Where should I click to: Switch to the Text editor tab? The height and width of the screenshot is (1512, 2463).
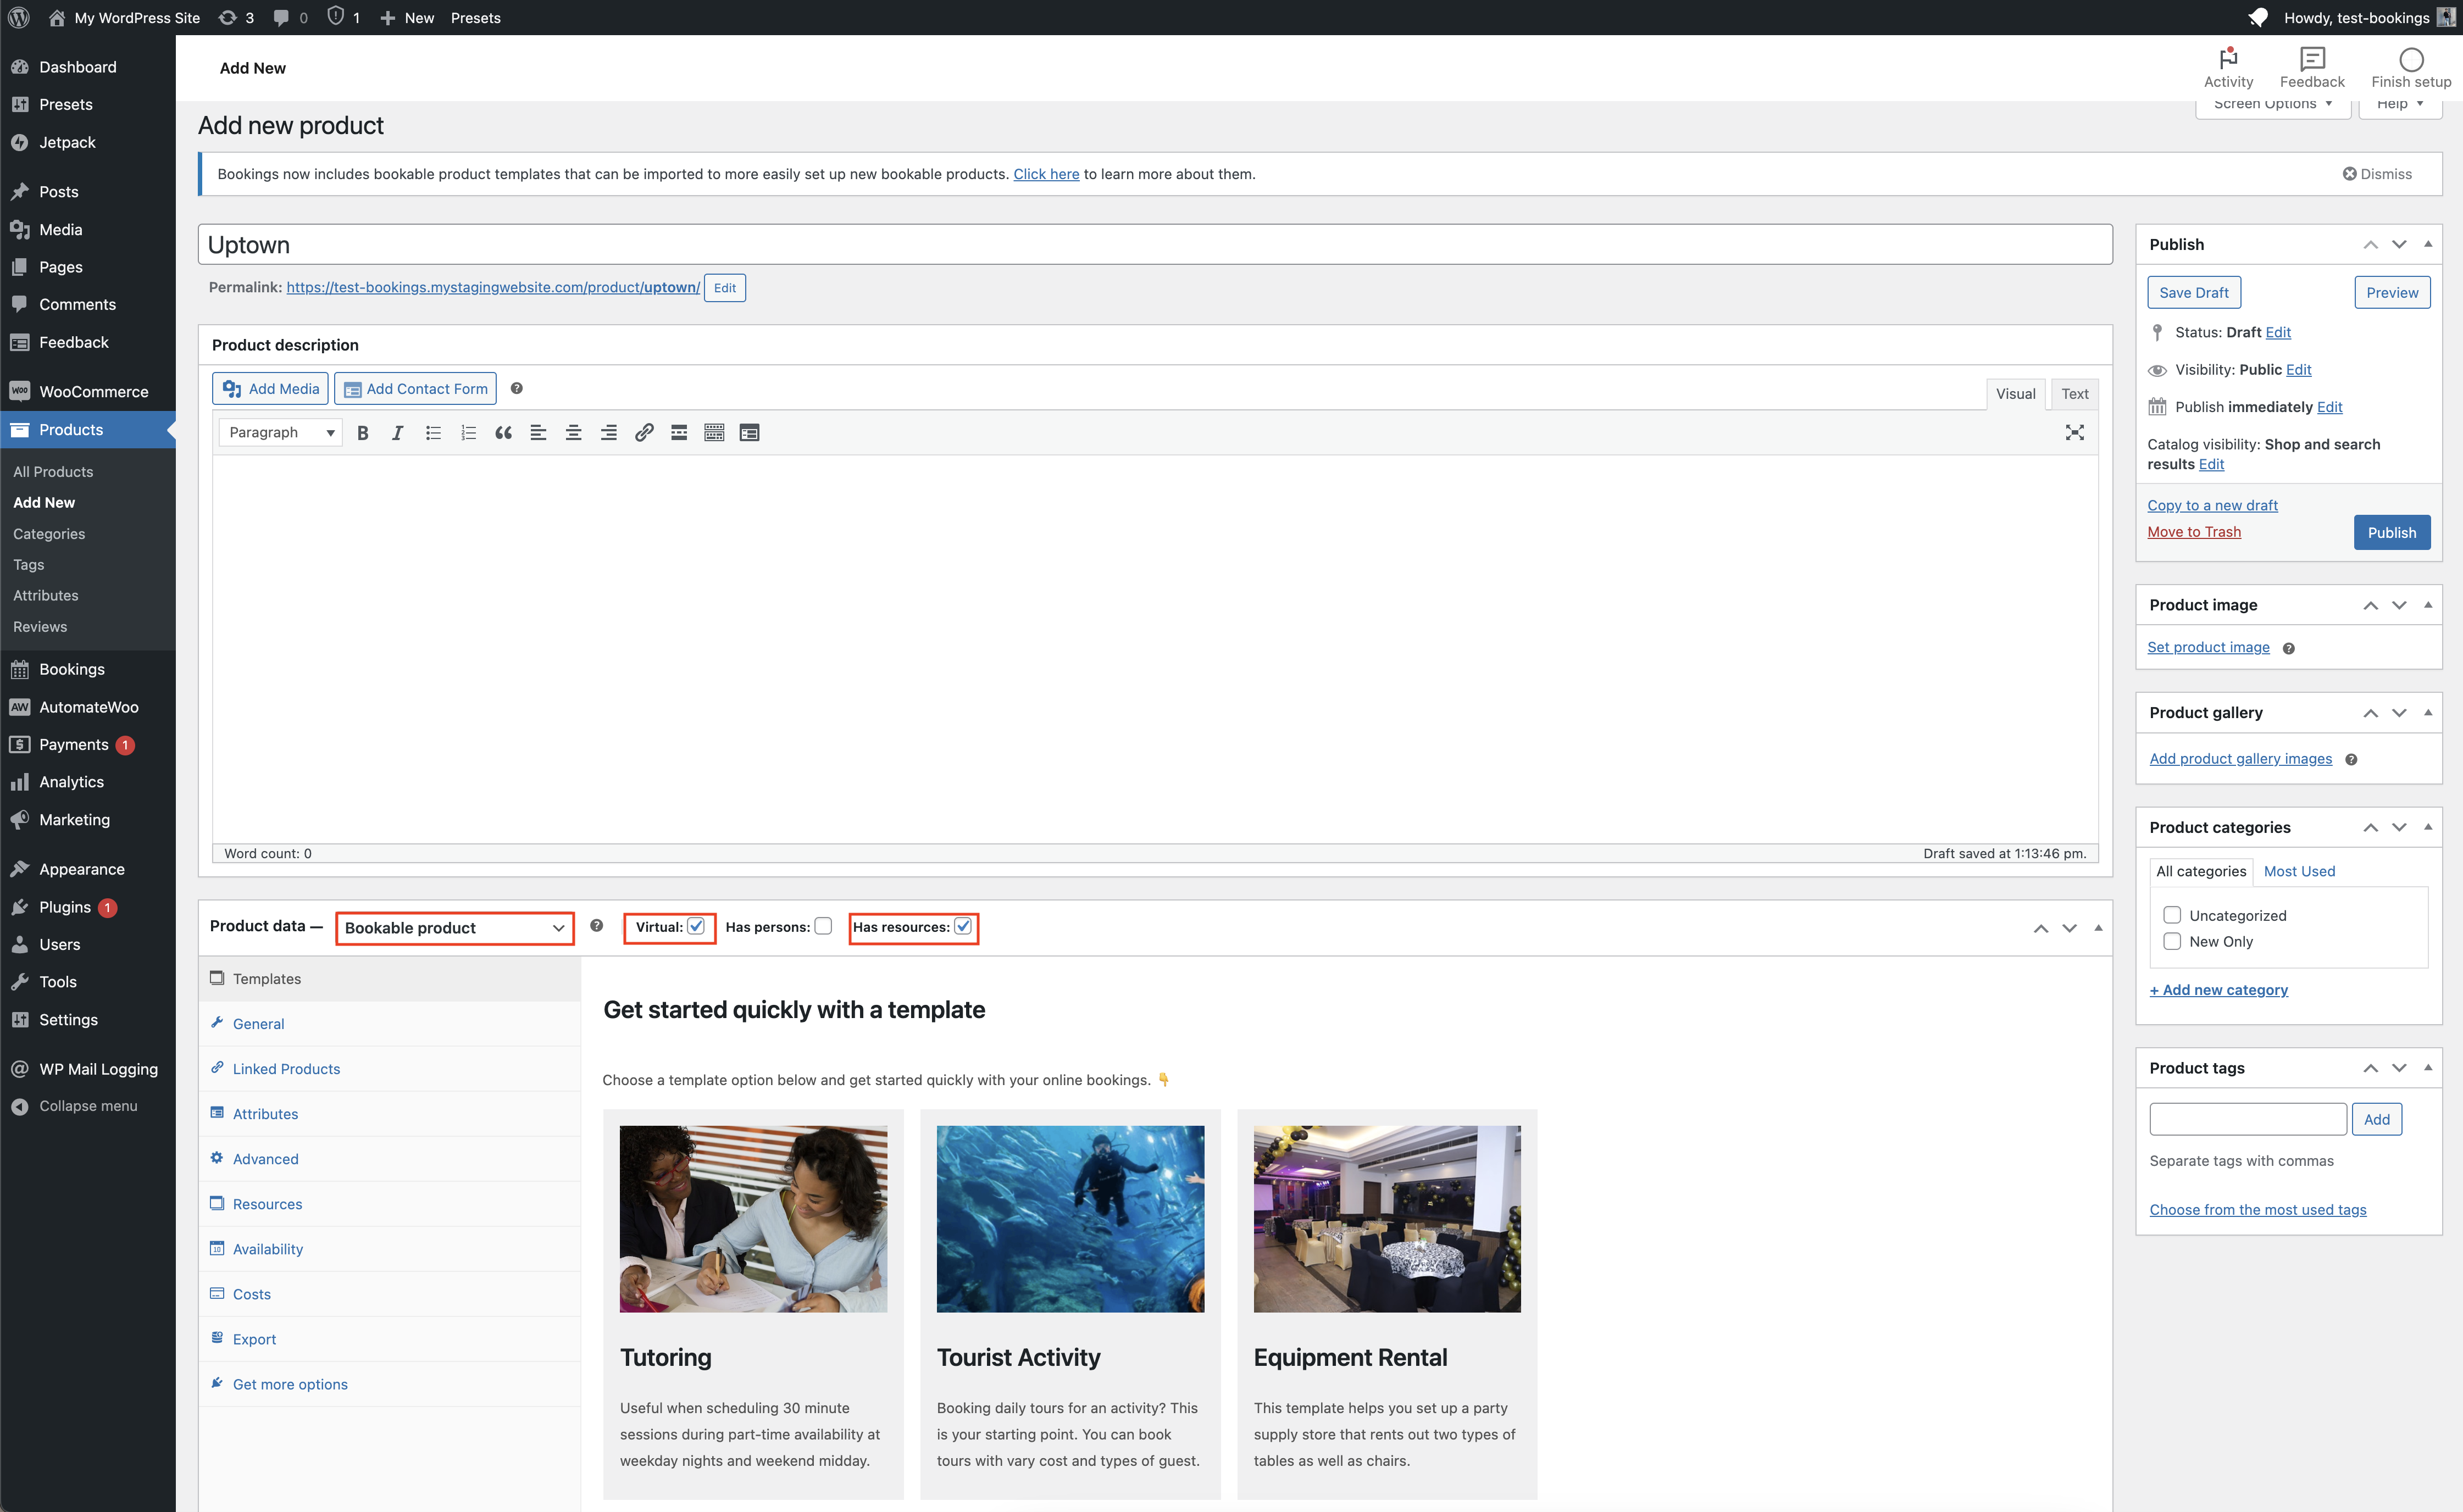(x=2074, y=394)
